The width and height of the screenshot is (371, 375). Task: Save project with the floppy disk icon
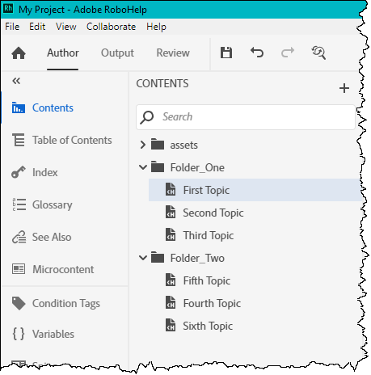pos(226,53)
